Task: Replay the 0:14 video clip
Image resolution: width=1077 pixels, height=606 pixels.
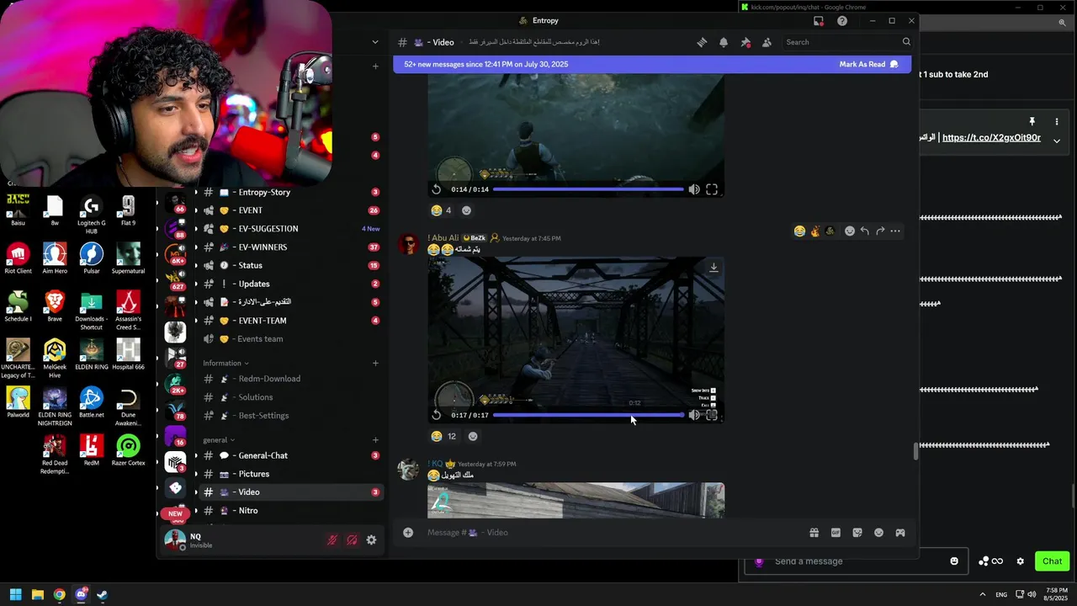Action: tap(436, 189)
